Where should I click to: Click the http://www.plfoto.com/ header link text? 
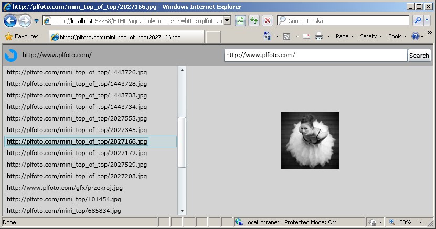point(57,55)
